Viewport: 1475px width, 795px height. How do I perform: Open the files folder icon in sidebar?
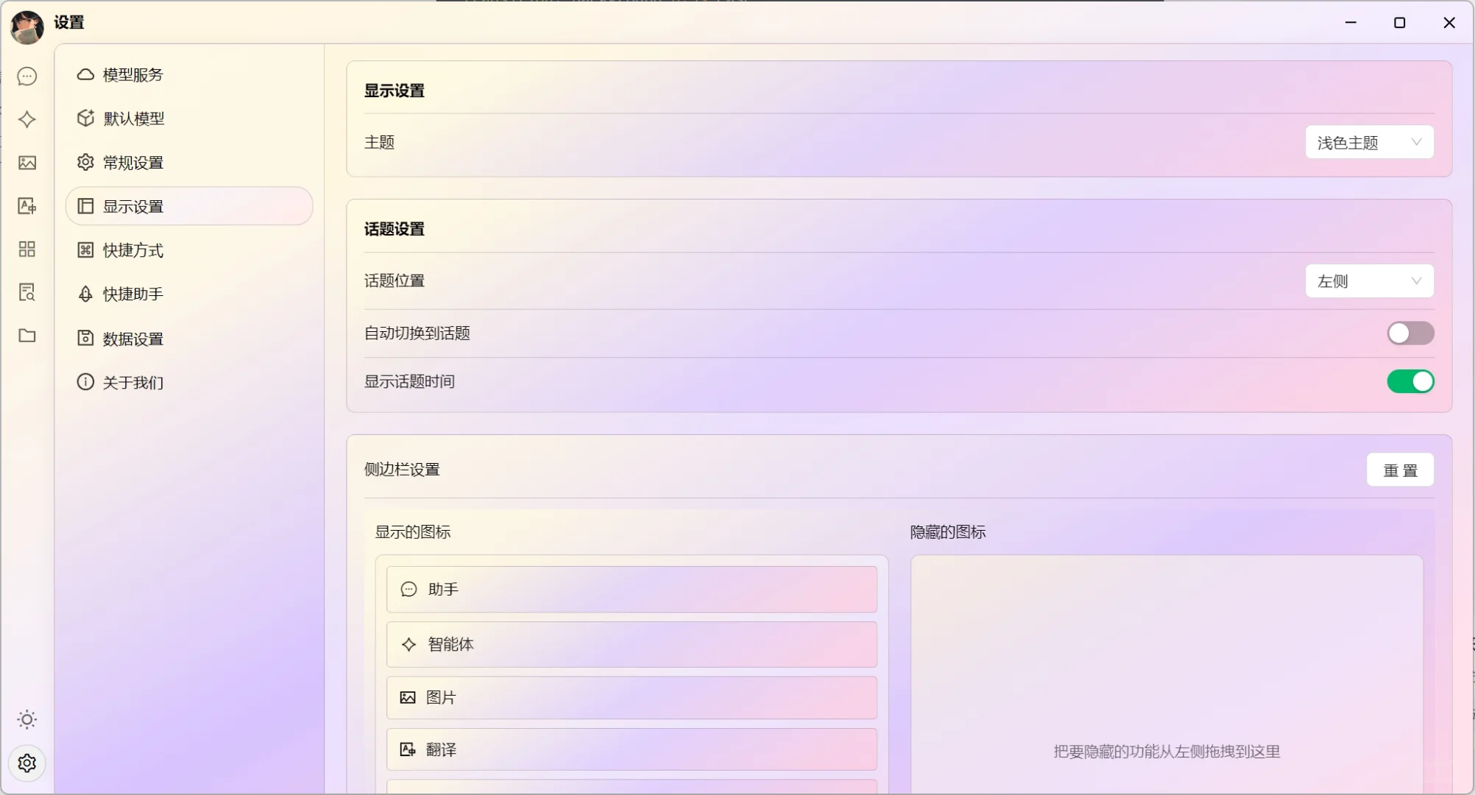click(x=27, y=336)
